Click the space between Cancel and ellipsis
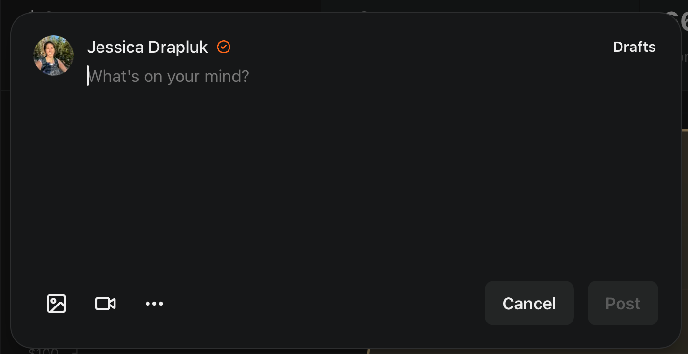This screenshot has height=354, width=688. pos(324,304)
